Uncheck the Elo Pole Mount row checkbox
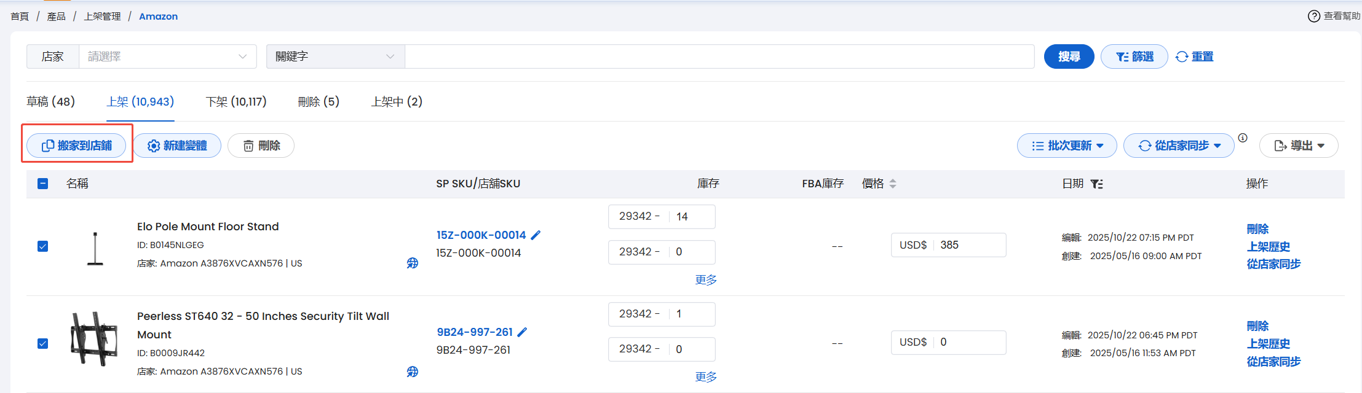The image size is (1362, 393). [43, 246]
